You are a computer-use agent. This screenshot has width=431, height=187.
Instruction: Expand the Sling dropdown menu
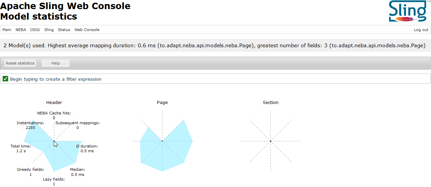point(49,30)
